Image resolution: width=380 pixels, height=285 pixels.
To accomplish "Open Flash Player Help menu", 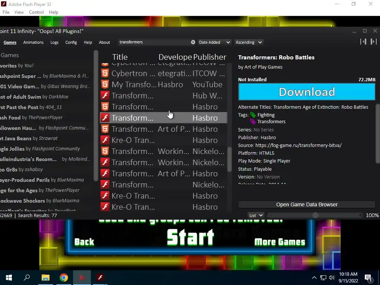I will tap(53, 12).
